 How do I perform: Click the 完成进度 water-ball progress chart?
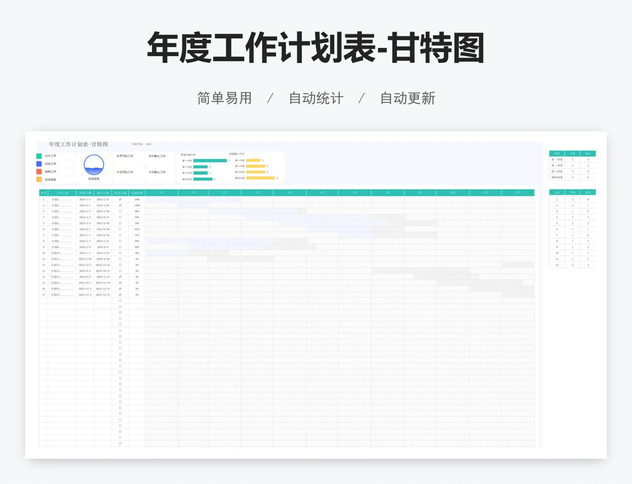[94, 165]
